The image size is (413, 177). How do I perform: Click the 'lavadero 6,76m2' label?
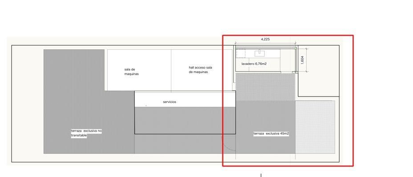pos(254,64)
